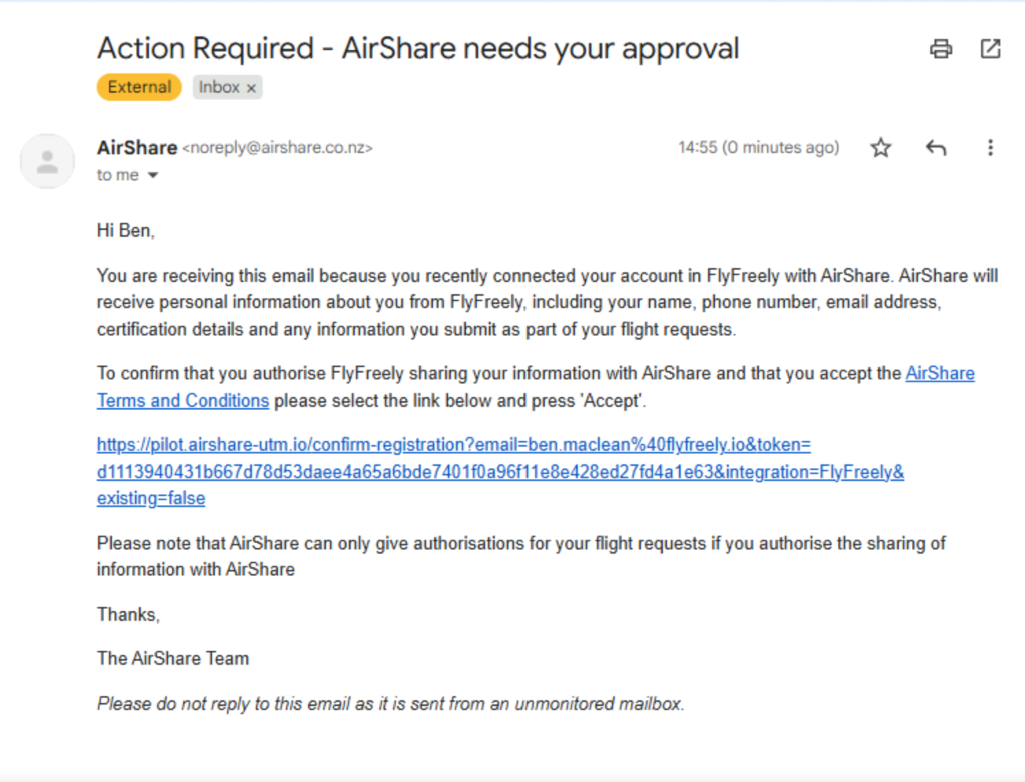Click the reply arrow icon

[x=936, y=147]
